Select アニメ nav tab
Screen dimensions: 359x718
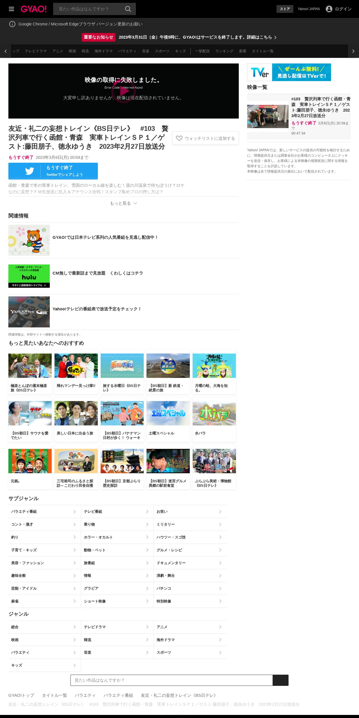coord(58,51)
